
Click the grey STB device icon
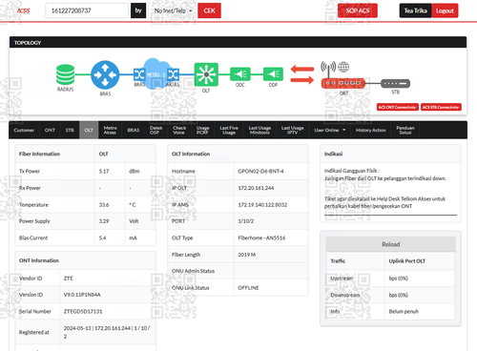(395, 84)
